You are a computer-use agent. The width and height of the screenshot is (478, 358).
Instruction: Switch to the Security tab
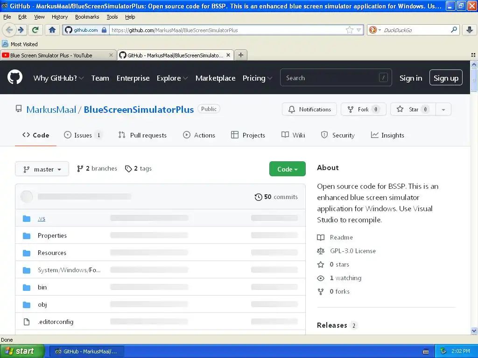338,135
